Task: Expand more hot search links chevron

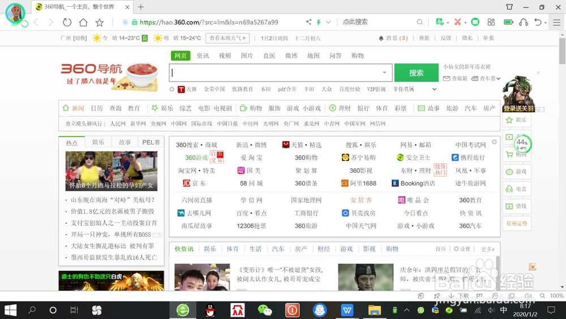Action: pos(434,89)
